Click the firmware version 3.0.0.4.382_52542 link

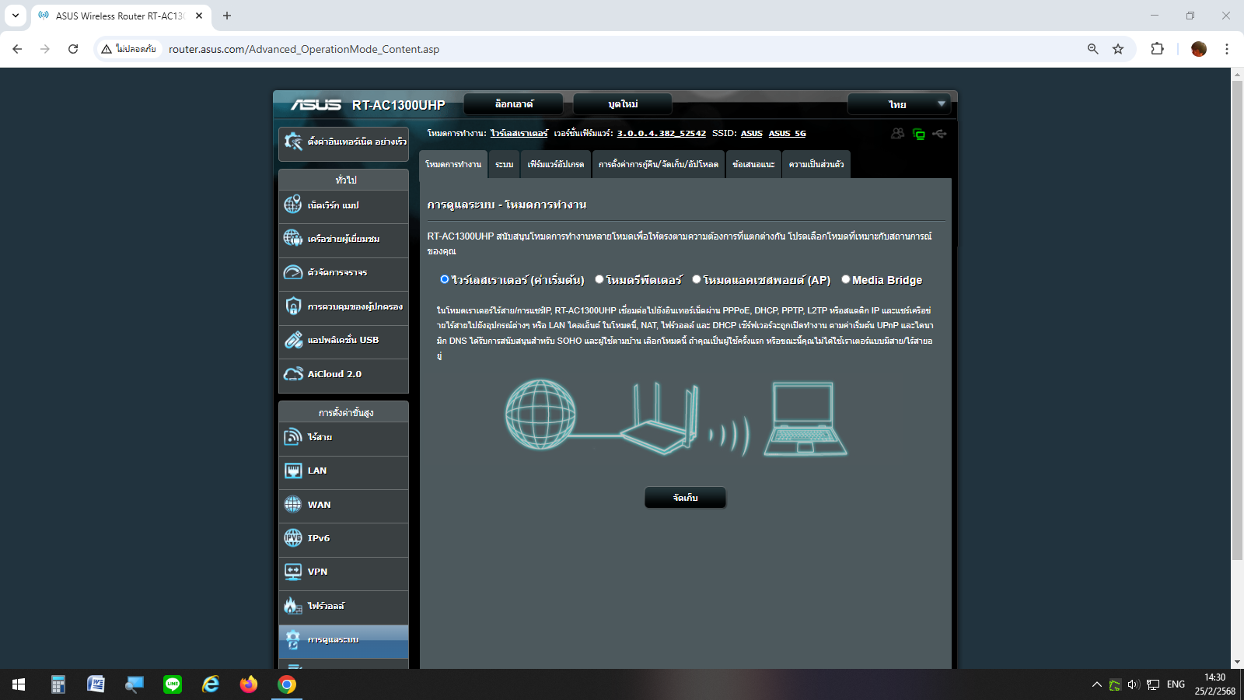[661, 134]
